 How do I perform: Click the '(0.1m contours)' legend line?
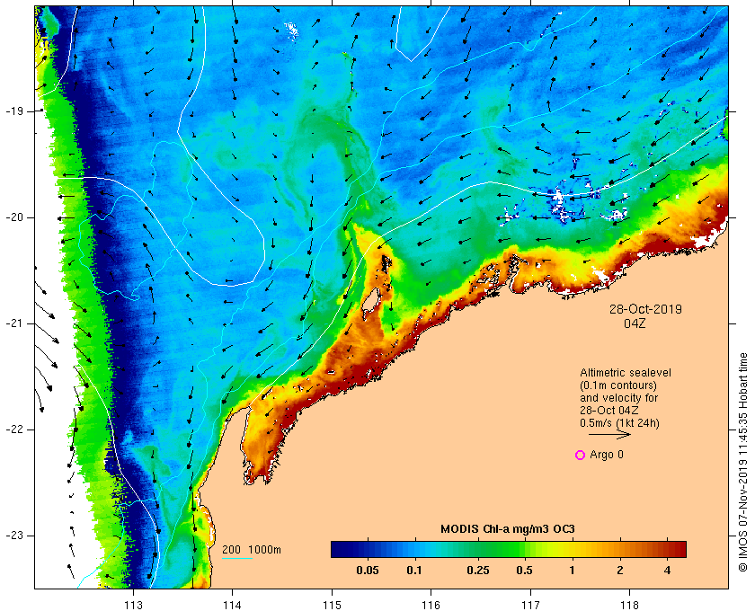(x=618, y=385)
